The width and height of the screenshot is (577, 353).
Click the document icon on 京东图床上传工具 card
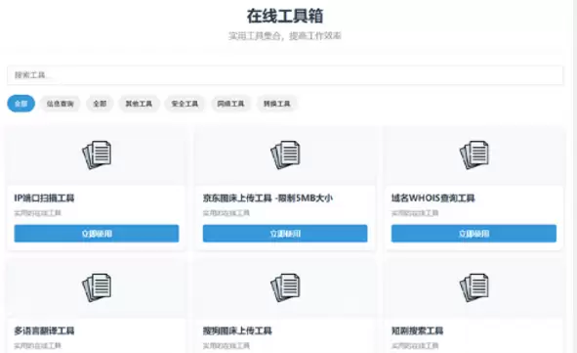pos(285,154)
